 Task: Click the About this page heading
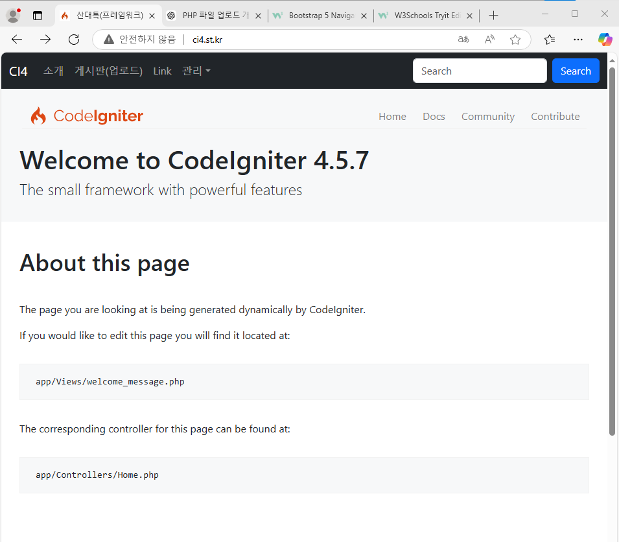pyautogui.click(x=104, y=263)
